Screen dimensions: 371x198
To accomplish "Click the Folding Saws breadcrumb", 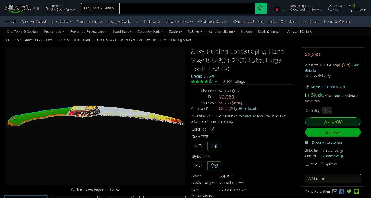I will pyautogui.click(x=181, y=40).
